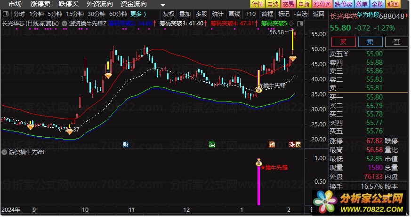The height and width of the screenshot is (217, 411).
Task: Click the diamond icon below 56.58 peak
Action: point(292,59)
